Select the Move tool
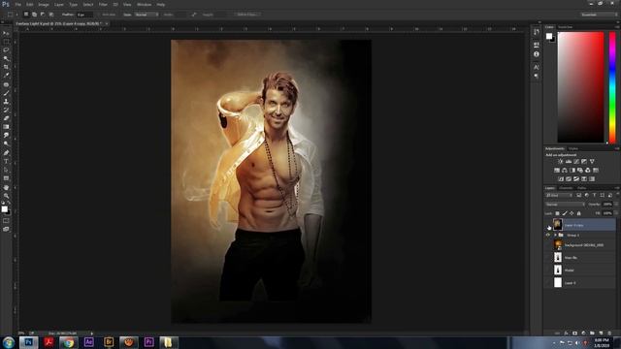 (x=6, y=33)
